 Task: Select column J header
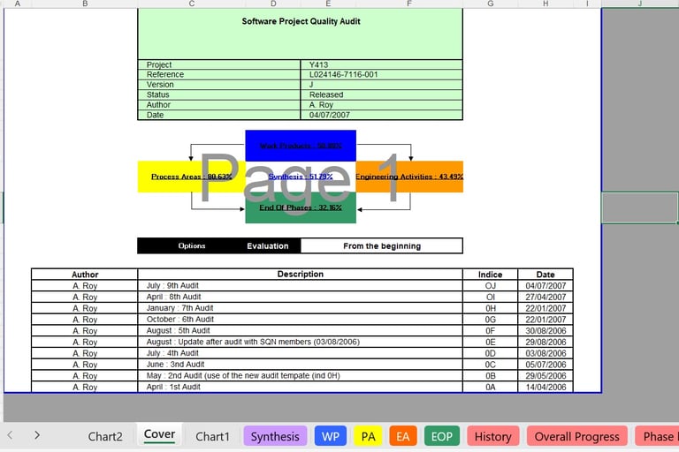(x=639, y=4)
